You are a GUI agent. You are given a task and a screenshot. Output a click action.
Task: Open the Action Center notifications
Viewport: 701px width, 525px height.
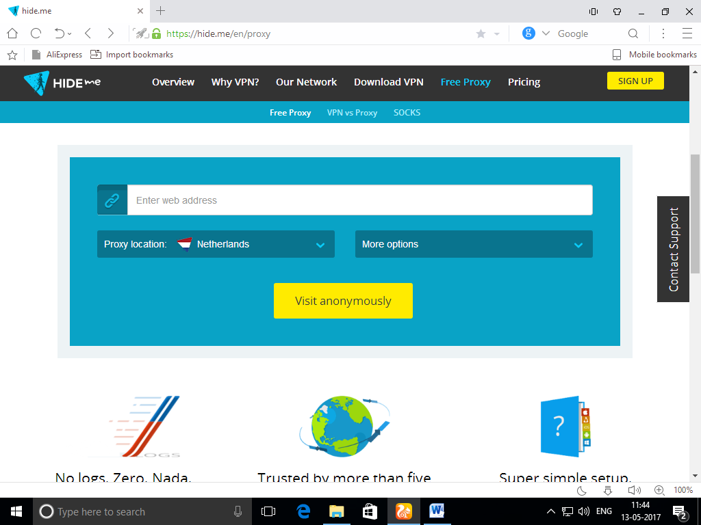(680, 511)
